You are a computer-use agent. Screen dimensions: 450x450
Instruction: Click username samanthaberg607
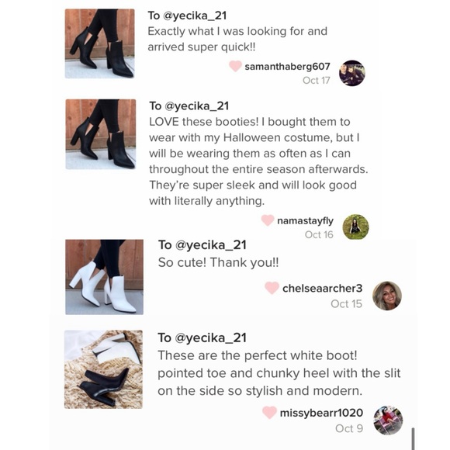click(x=287, y=66)
